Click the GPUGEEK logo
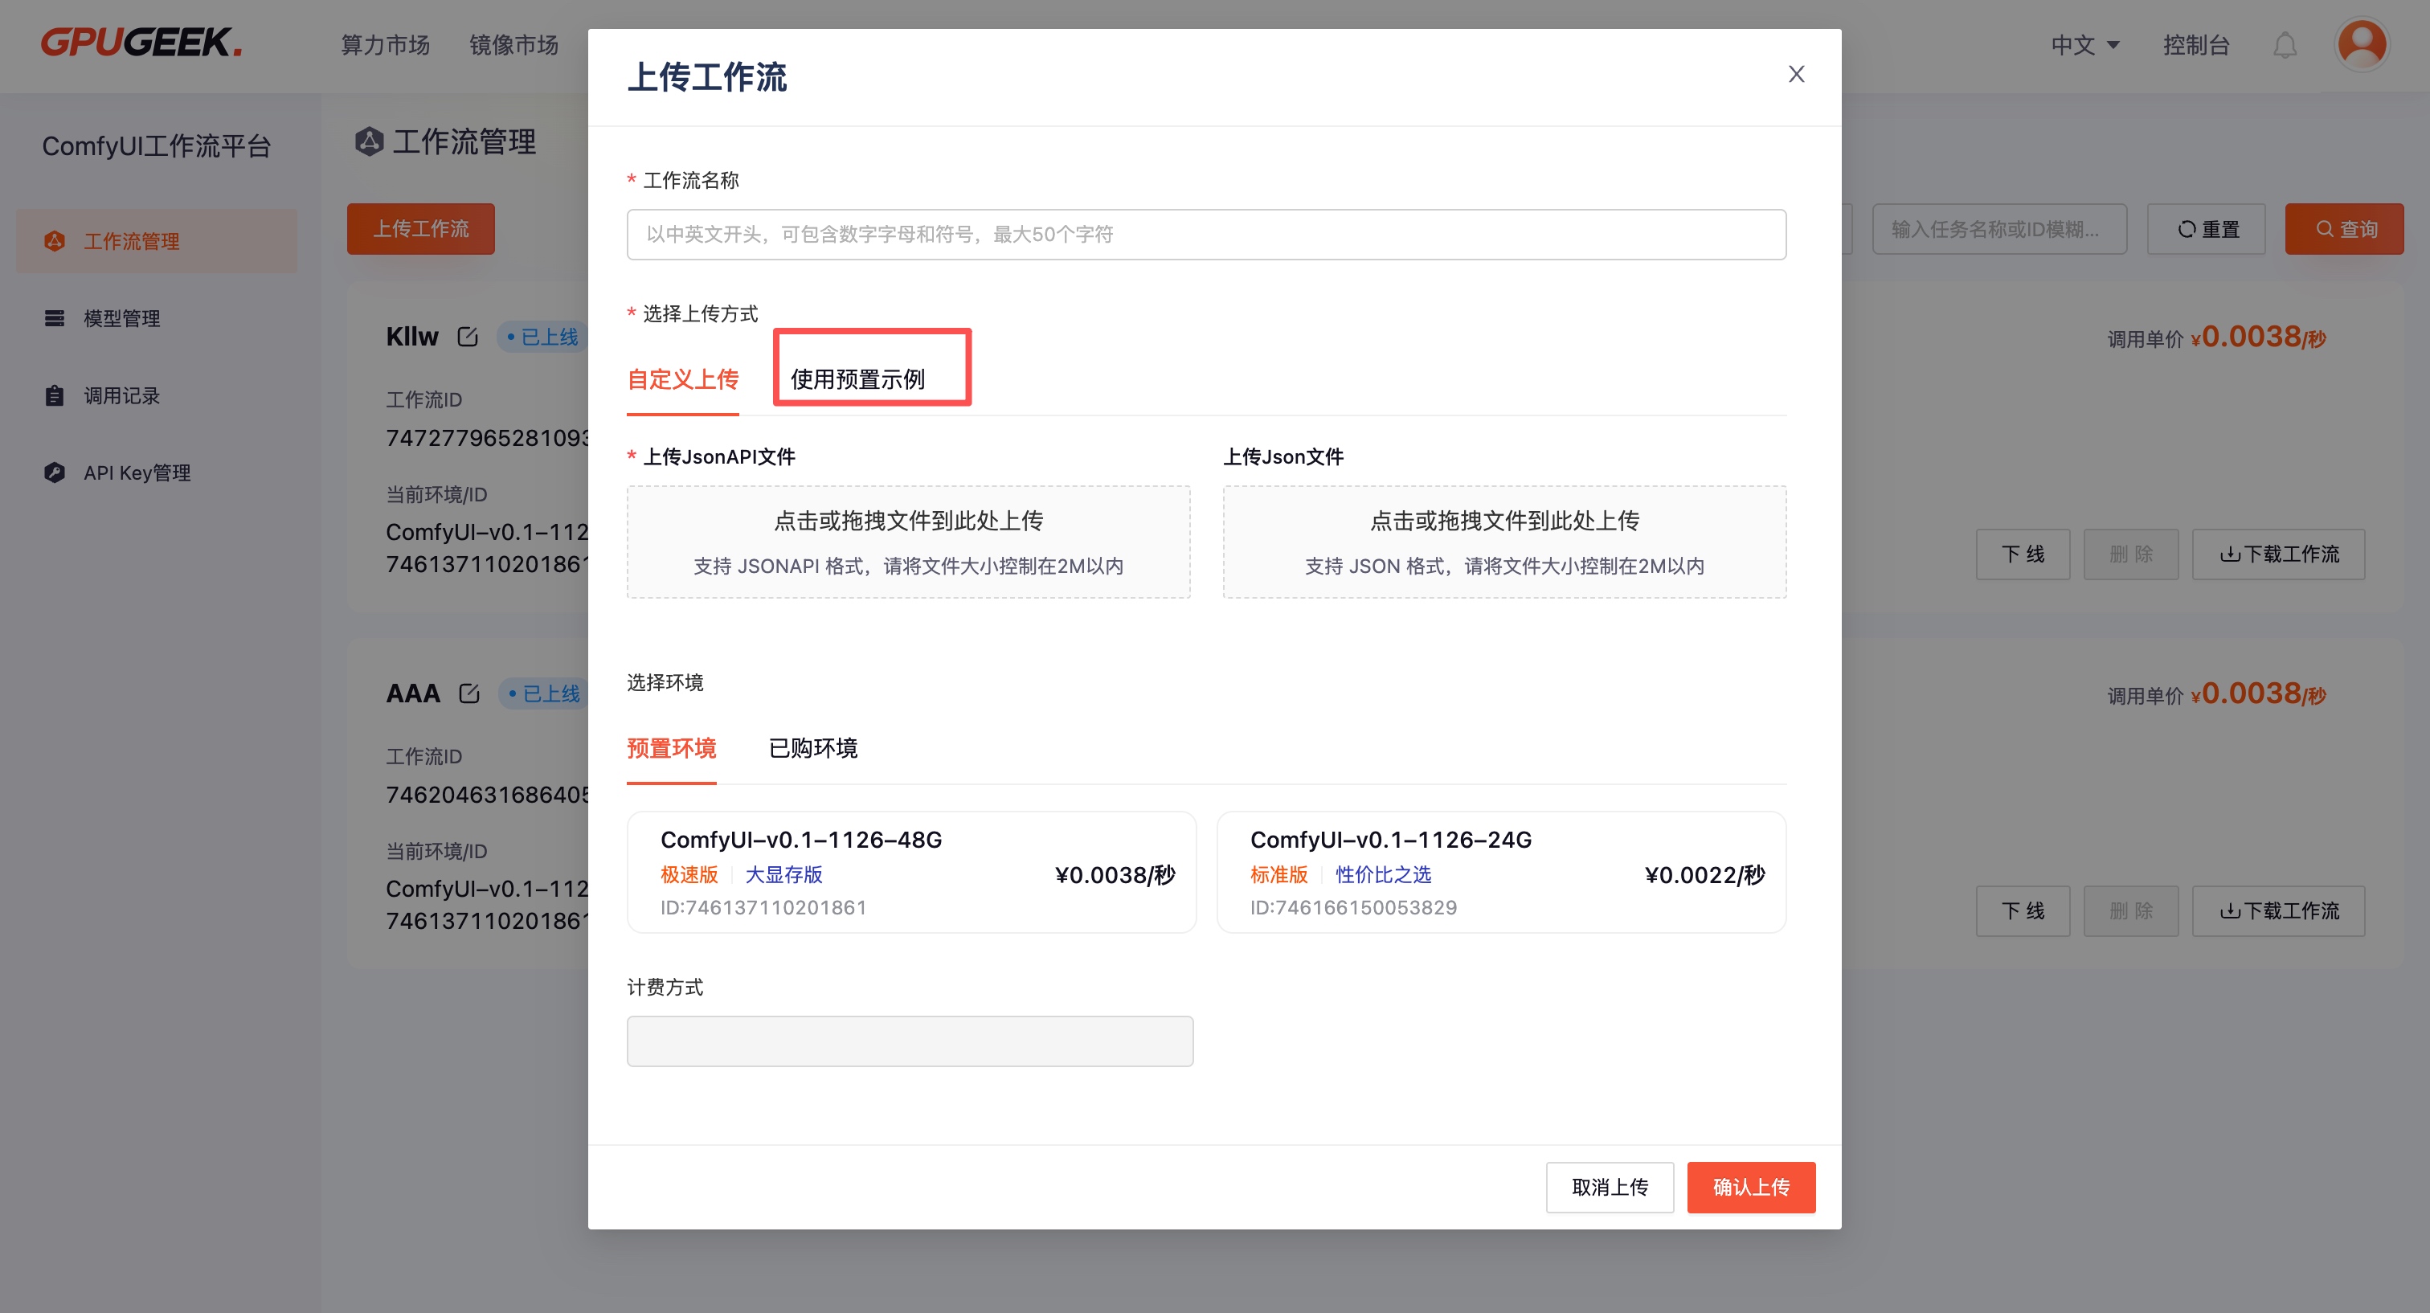Screen dimensions: 2430x1313 [x=141, y=43]
